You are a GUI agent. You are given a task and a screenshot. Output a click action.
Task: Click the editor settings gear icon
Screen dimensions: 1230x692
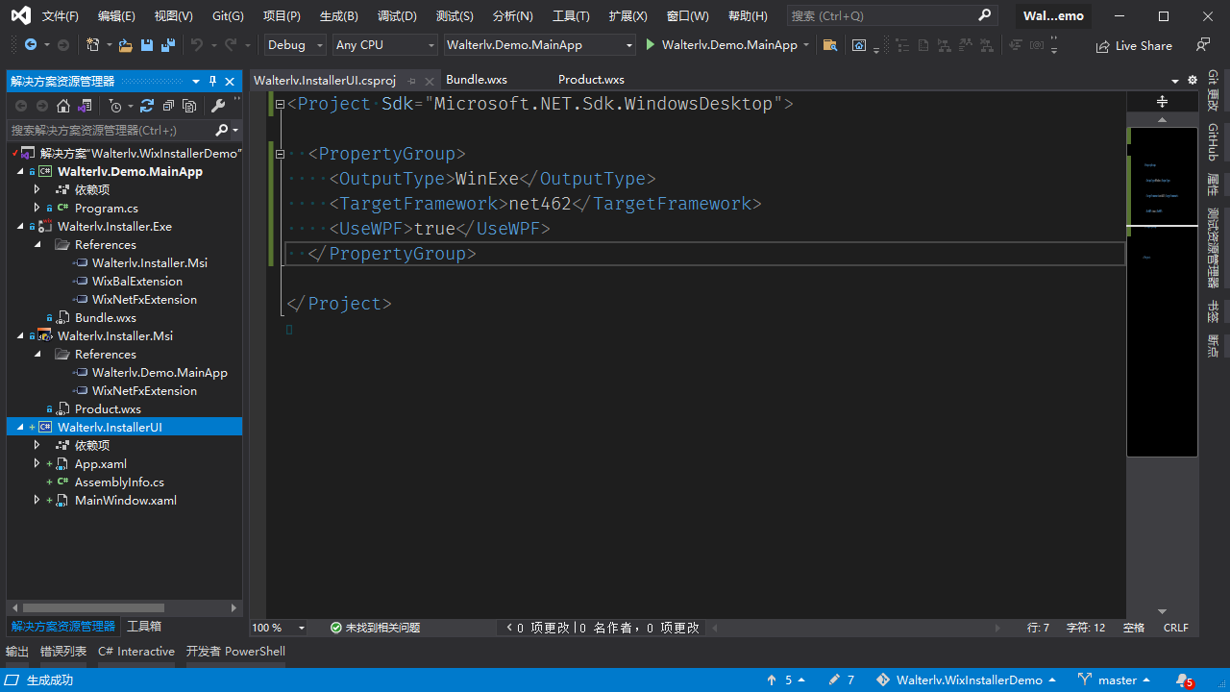(1193, 80)
